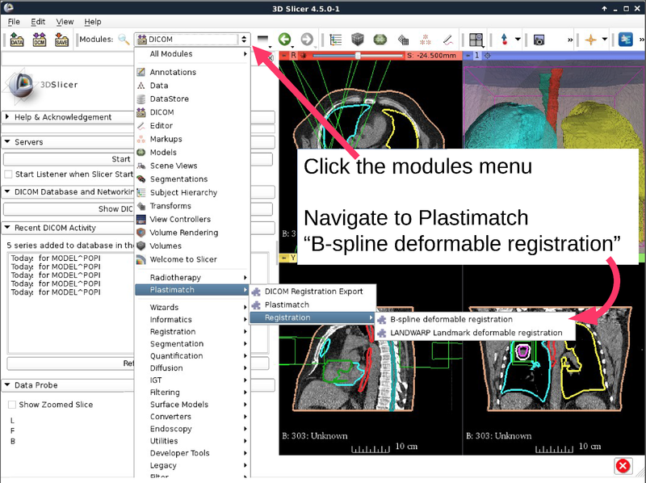646x483 pixels.
Task: Click the module search magnifier icon
Action: [x=124, y=39]
